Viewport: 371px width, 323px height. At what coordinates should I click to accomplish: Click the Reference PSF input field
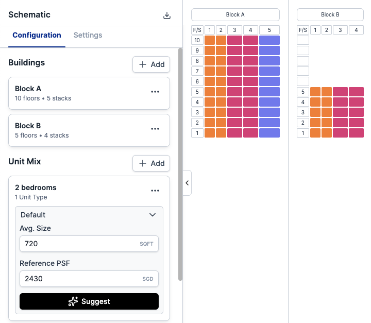pos(89,279)
